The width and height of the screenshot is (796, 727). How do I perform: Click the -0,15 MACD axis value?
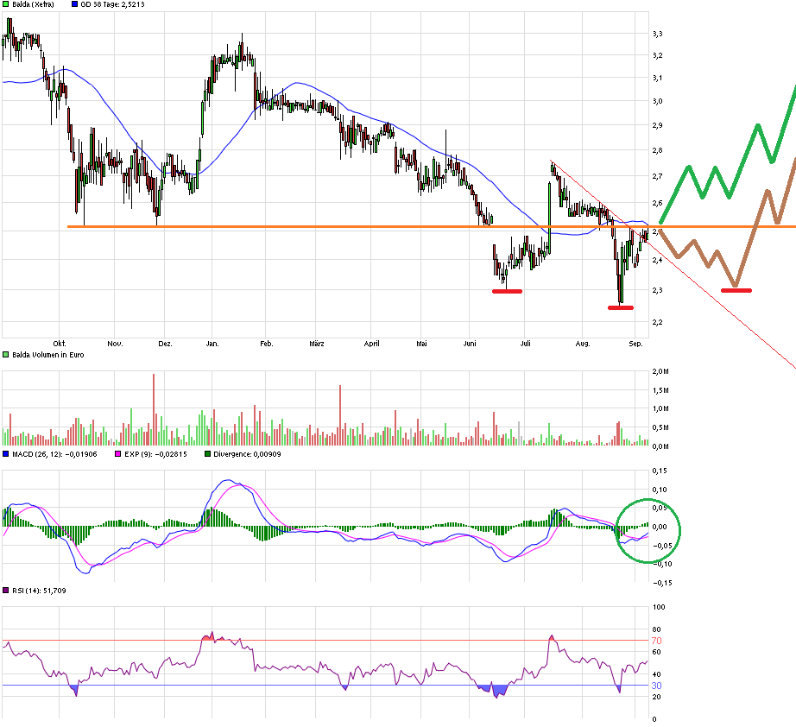tap(661, 583)
